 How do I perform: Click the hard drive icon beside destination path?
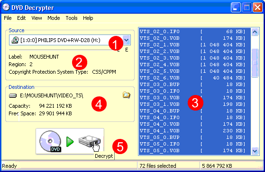click(x=13, y=95)
